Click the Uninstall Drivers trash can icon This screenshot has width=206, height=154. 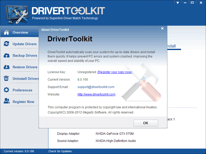coord(7,79)
